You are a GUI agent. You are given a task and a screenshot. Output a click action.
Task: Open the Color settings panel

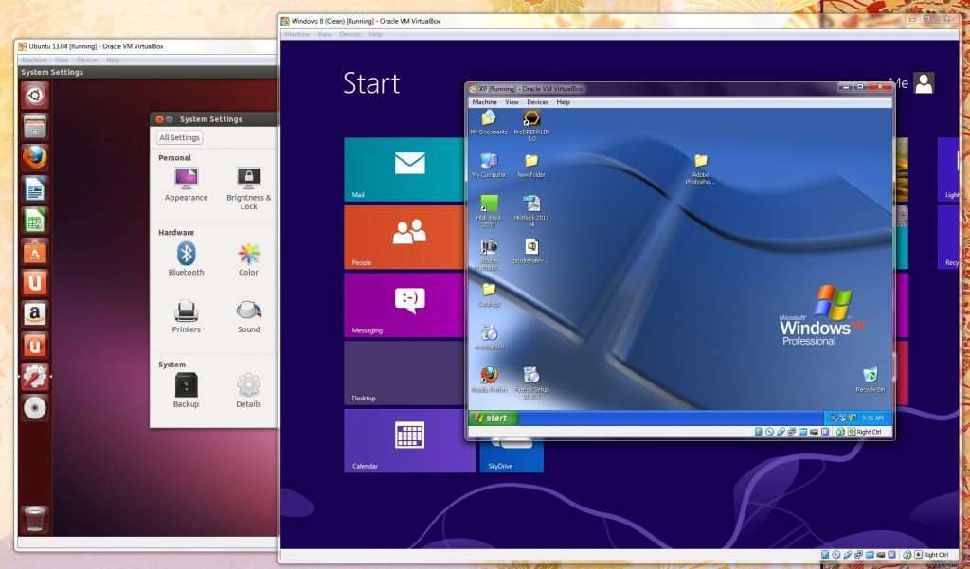[249, 258]
